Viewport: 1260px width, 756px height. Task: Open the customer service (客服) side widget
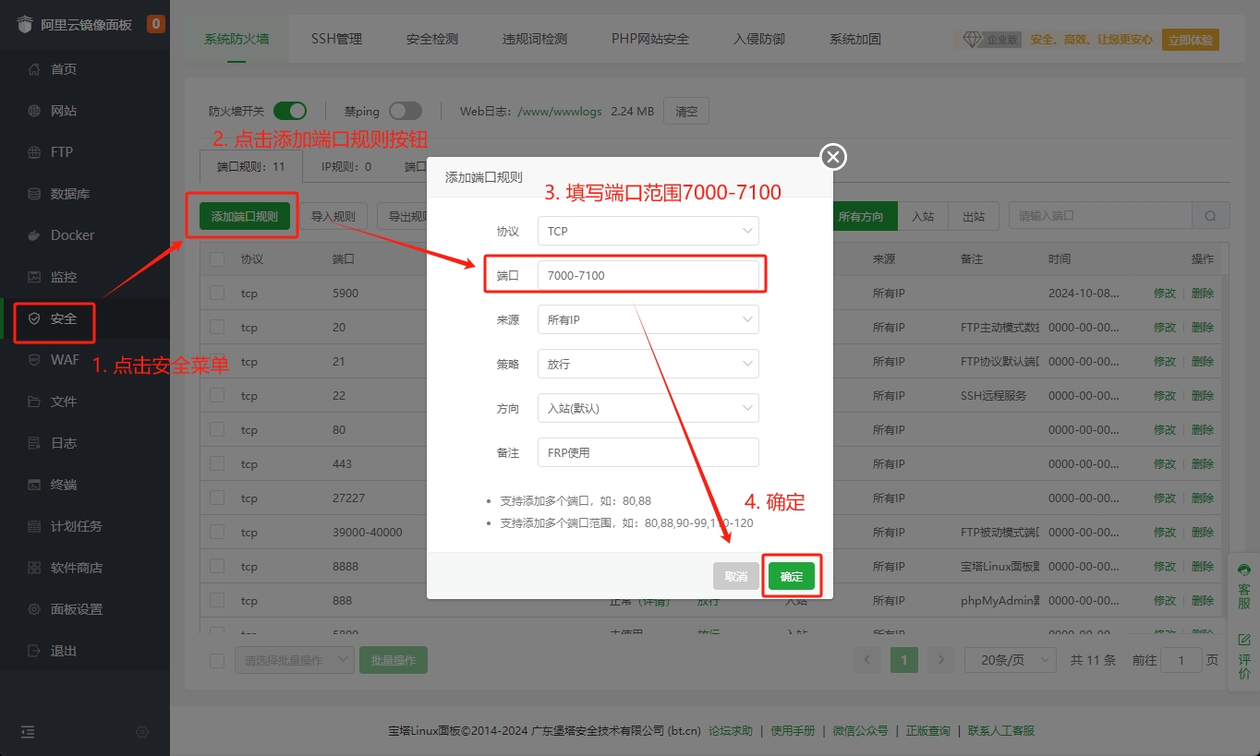pos(1243,585)
